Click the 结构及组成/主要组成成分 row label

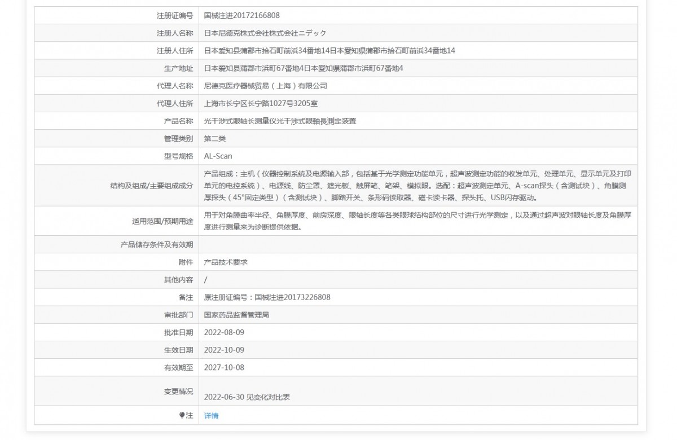coord(151,186)
